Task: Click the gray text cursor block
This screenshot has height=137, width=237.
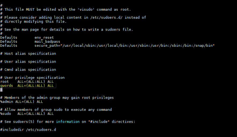Action: 1,90
